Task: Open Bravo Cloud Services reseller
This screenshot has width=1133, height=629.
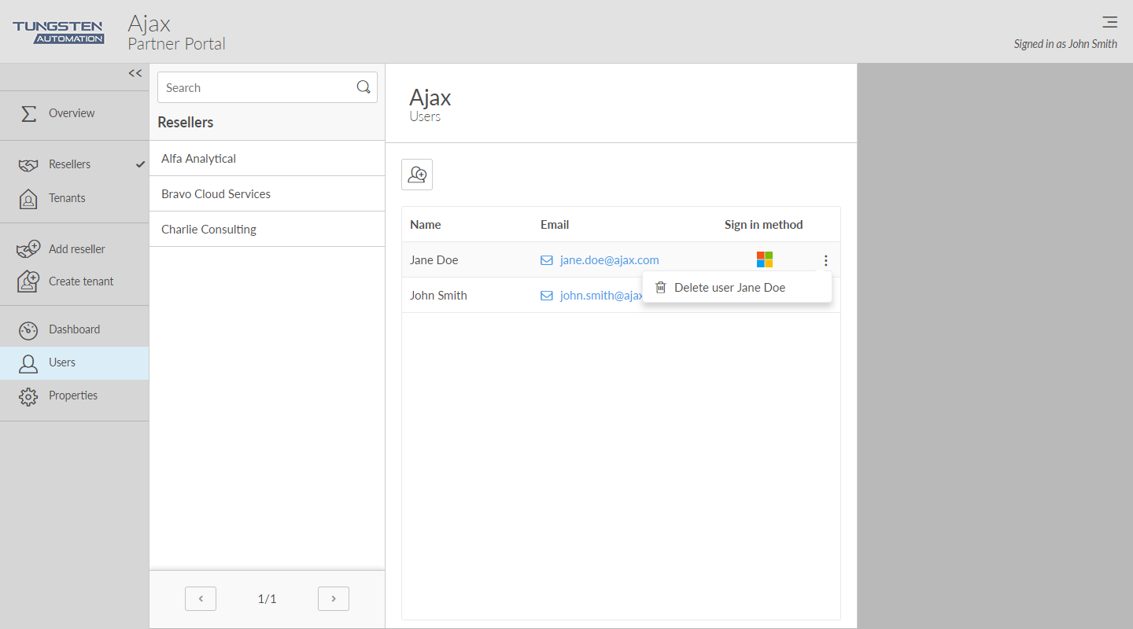Action: (216, 194)
